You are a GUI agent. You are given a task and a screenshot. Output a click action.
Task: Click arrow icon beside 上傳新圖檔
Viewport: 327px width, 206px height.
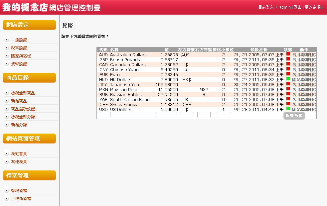[7, 198]
